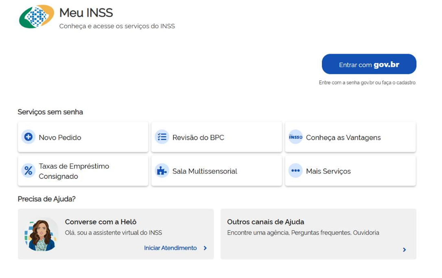Image resolution: width=442 pixels, height=278 pixels.
Task: Click the blue arrow after Iniciar Atendimento
Action: coord(205,248)
